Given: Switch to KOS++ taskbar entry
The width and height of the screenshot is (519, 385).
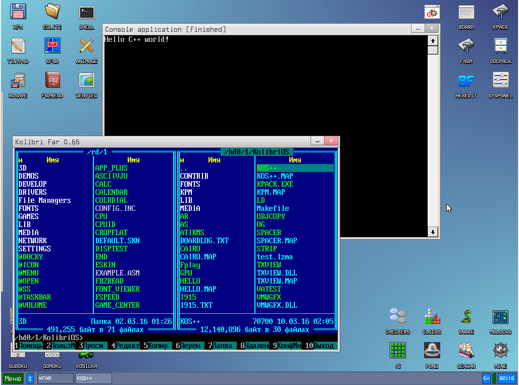Looking at the screenshot, I should [93, 378].
